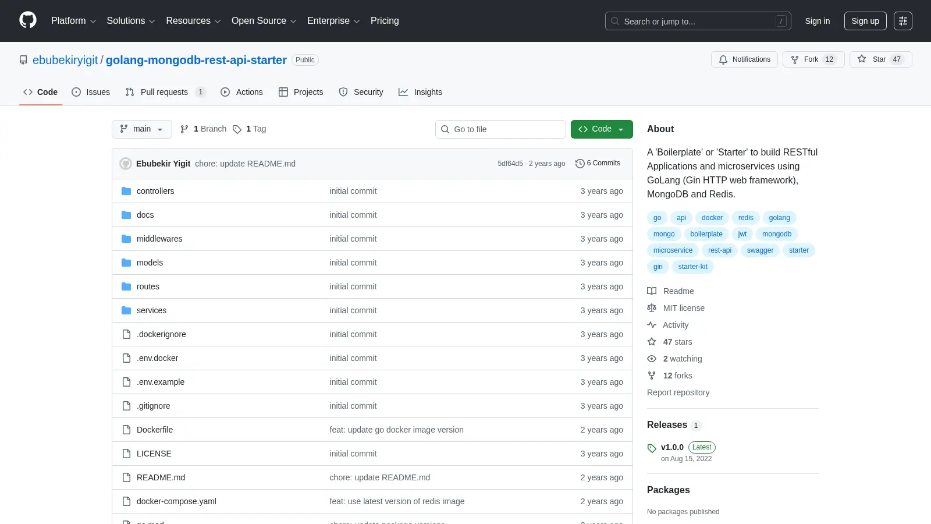This screenshot has height=524, width=931.
Task: Click the Readme book icon in About
Action: coord(652,291)
